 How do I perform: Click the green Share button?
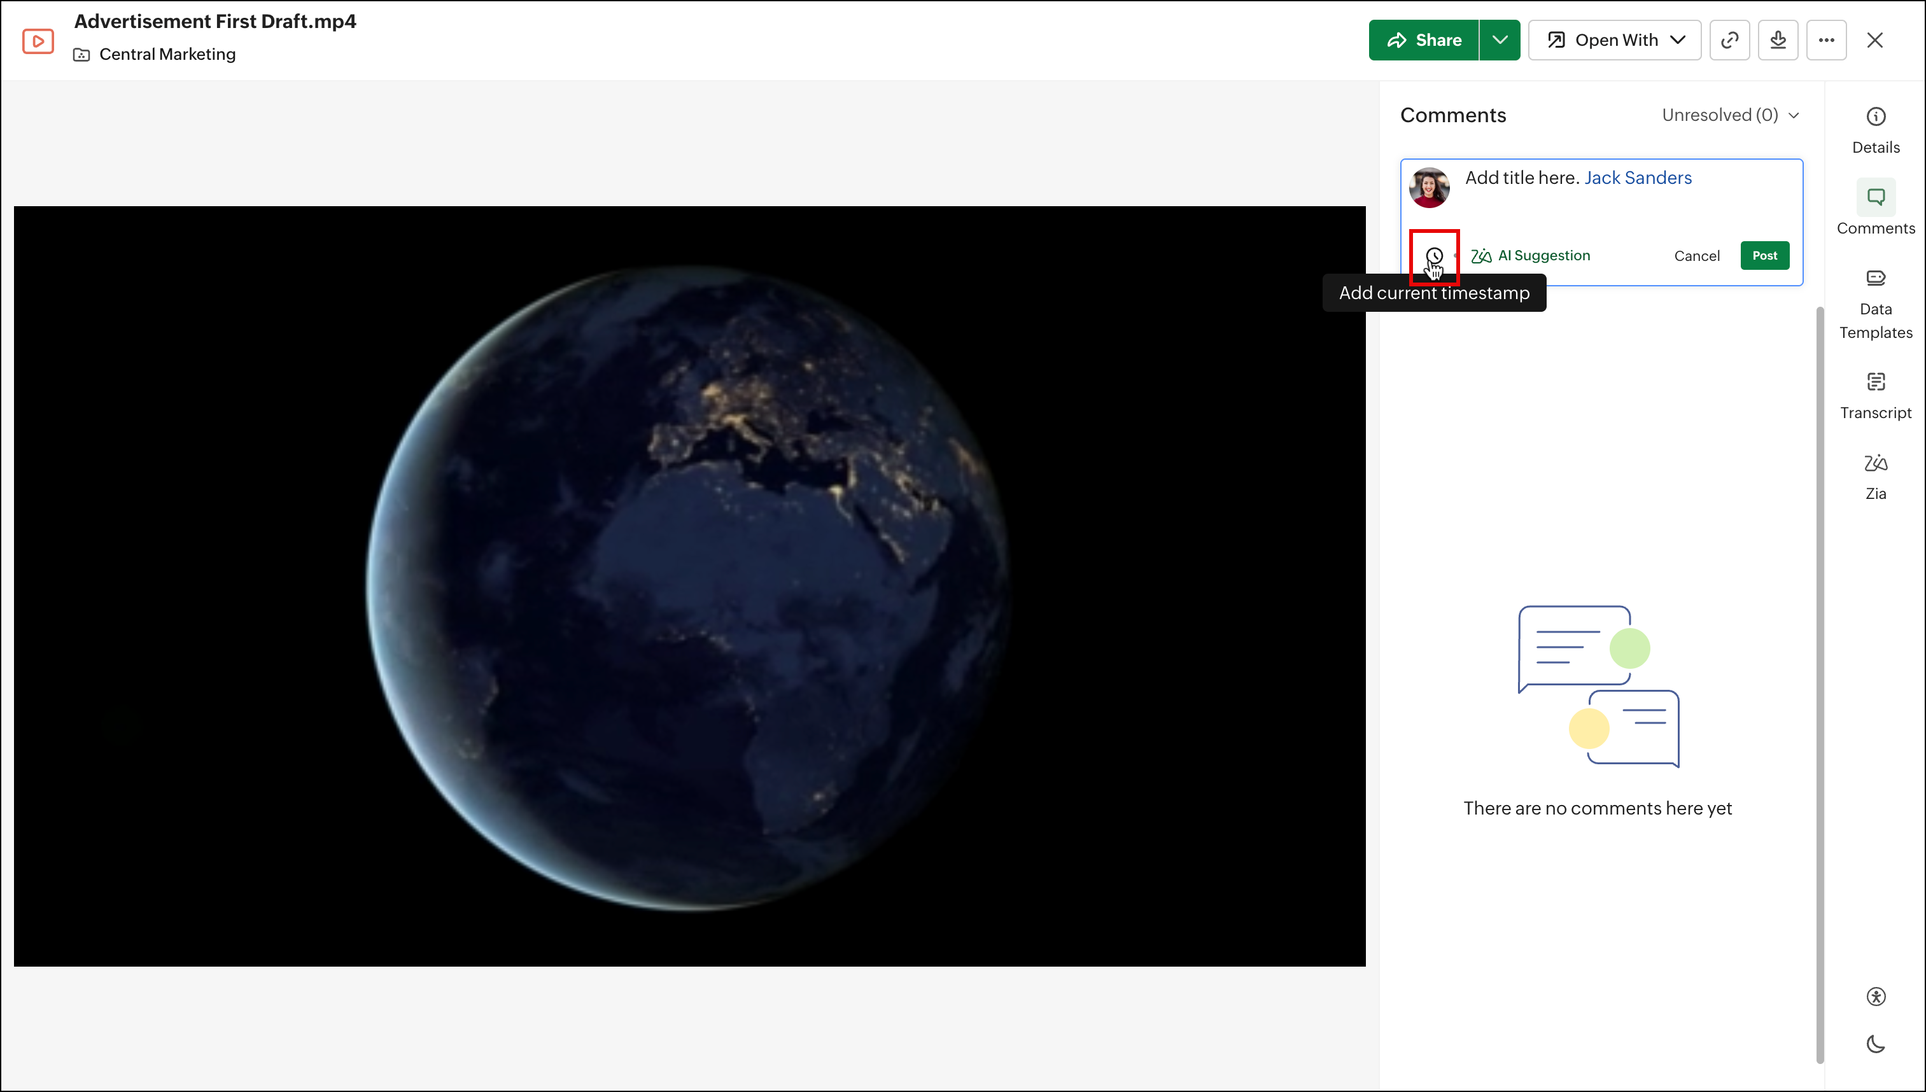pos(1424,39)
